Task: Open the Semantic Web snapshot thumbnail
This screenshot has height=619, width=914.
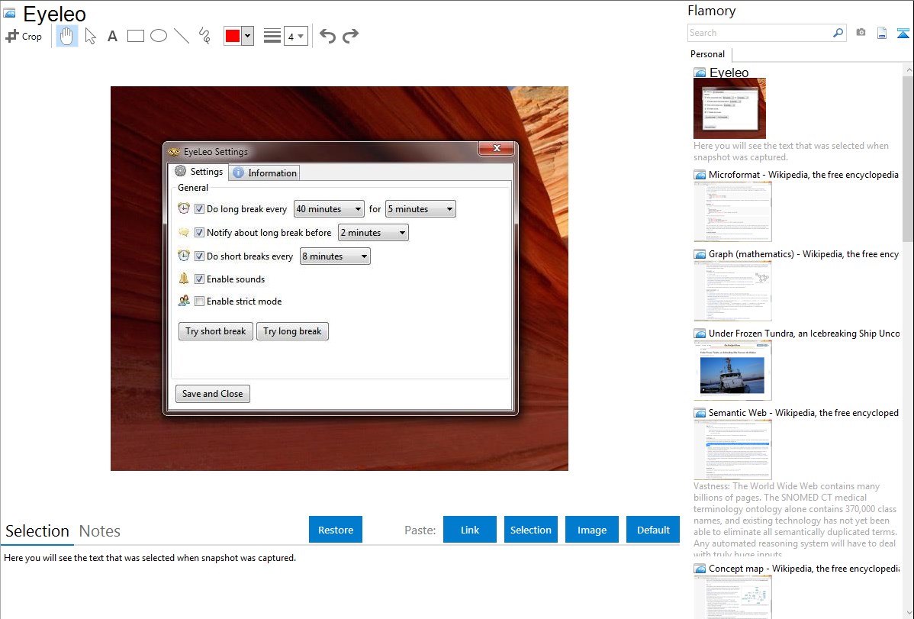Action: [x=732, y=450]
